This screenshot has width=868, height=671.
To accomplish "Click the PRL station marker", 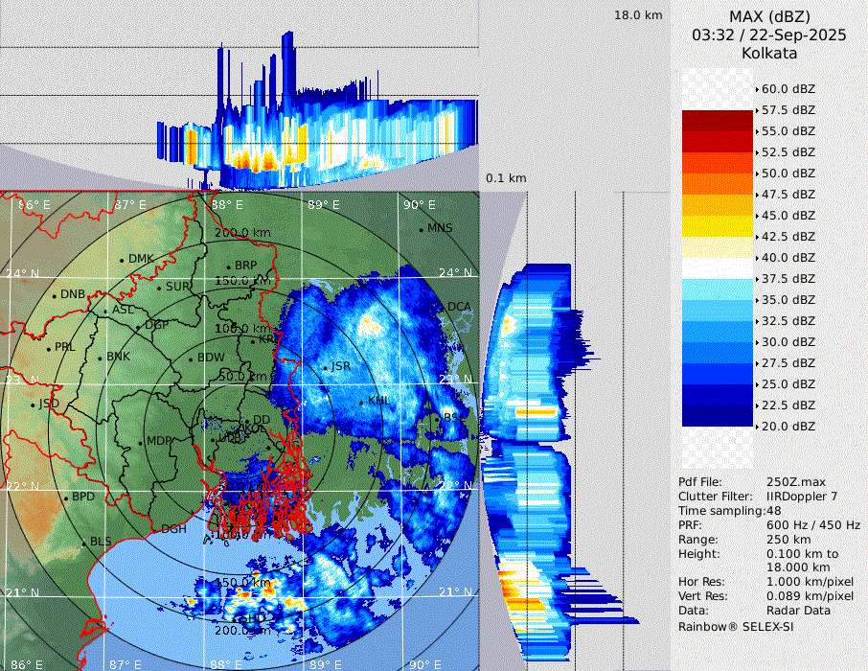I will tap(48, 348).
